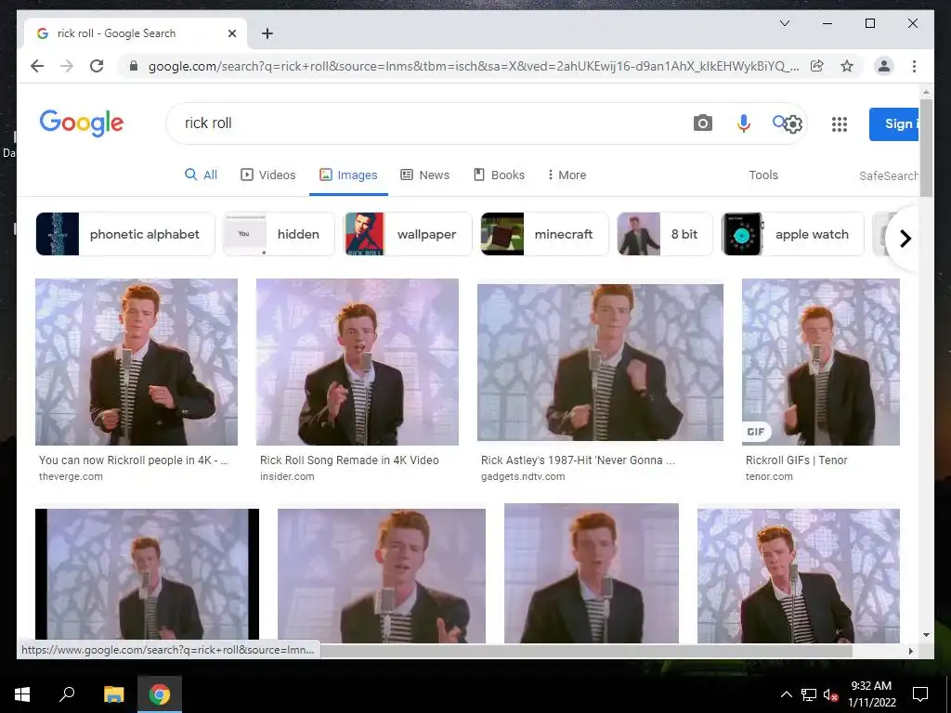Image resolution: width=951 pixels, height=713 pixels.
Task: Open the notification center icon
Action: point(920,694)
